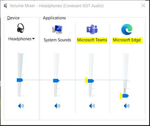Click the Headphones volume slider handle
Screen dimensions: 150x126
point(20,80)
